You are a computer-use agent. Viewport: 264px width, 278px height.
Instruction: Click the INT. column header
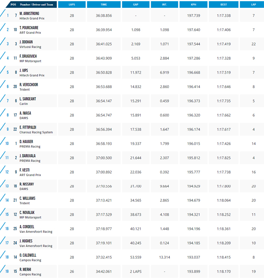pyautogui.click(x=164, y=4)
